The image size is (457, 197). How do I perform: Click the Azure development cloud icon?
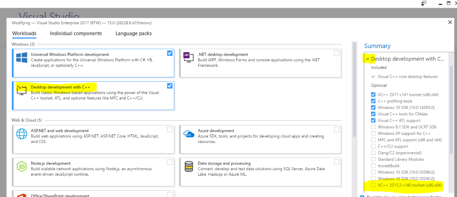click(189, 134)
